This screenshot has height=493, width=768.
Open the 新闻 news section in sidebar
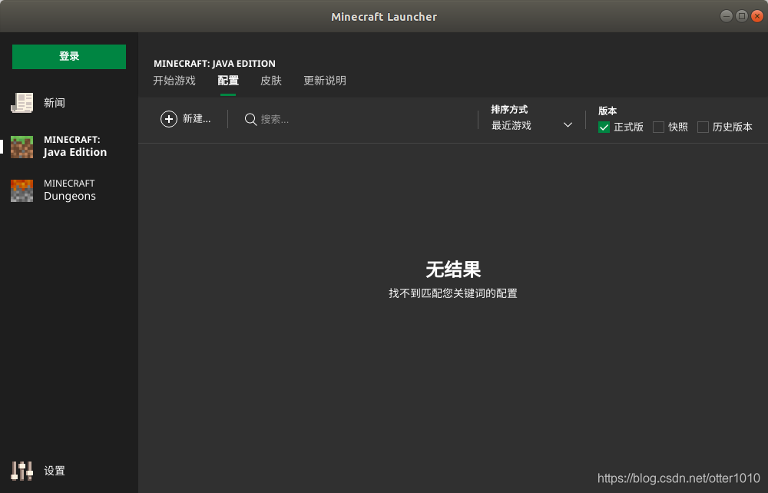click(x=55, y=102)
